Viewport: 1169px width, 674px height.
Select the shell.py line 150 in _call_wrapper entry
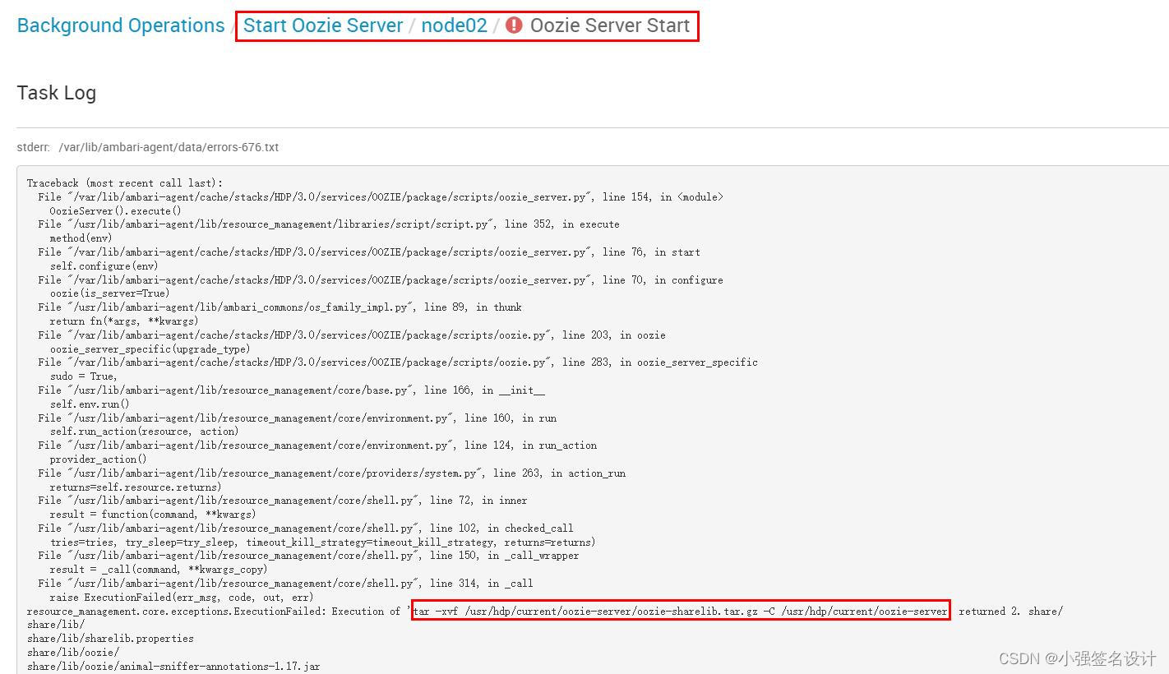[308, 556]
